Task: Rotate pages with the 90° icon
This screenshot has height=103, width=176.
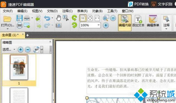Action: [x=36, y=50]
